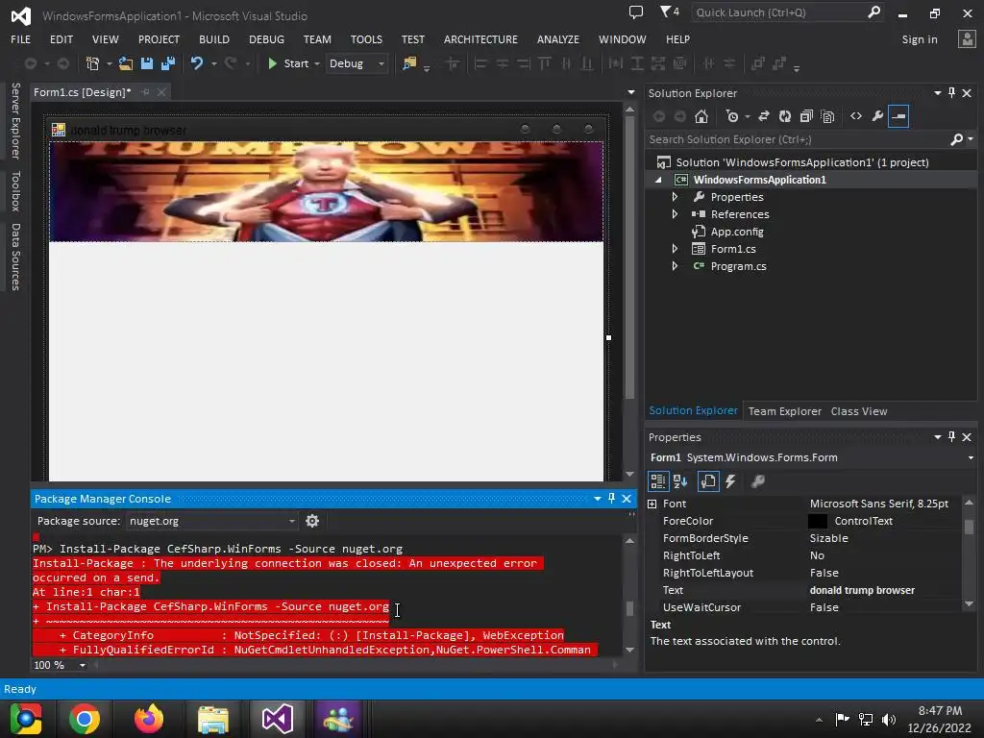Open the BUILD menu

coord(214,38)
